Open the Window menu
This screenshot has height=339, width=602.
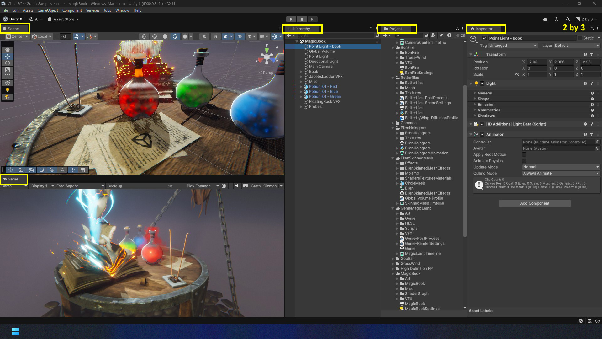coord(122,10)
